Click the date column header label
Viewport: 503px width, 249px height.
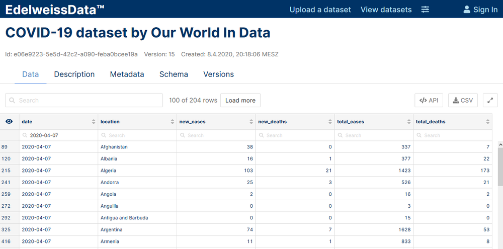tap(27, 122)
